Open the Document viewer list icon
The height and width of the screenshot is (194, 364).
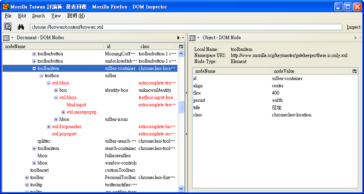pyautogui.click(x=8, y=38)
